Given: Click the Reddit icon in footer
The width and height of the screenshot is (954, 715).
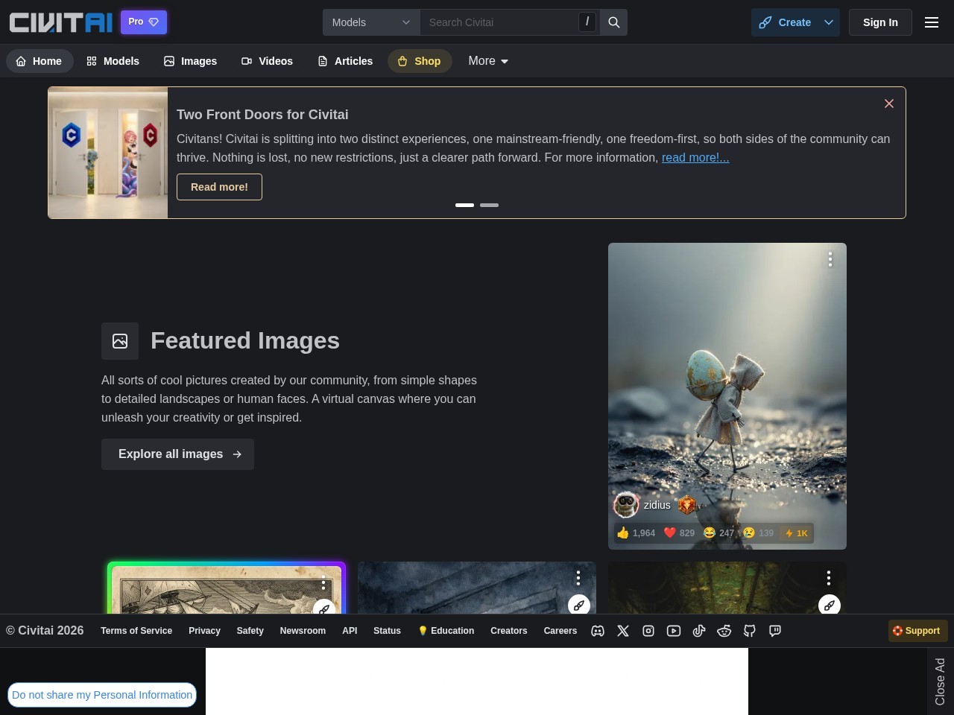Looking at the screenshot, I should pos(724,631).
